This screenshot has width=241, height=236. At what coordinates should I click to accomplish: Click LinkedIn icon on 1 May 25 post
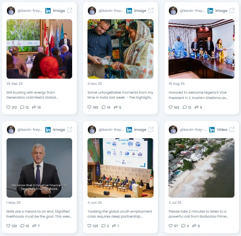(x=48, y=130)
